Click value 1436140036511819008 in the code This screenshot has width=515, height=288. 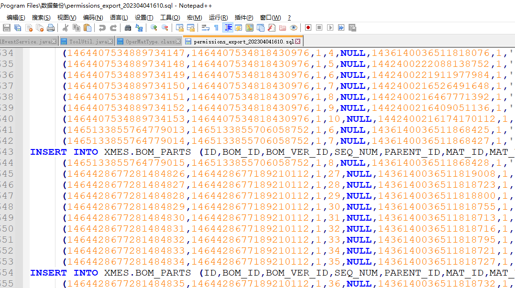[437, 174]
